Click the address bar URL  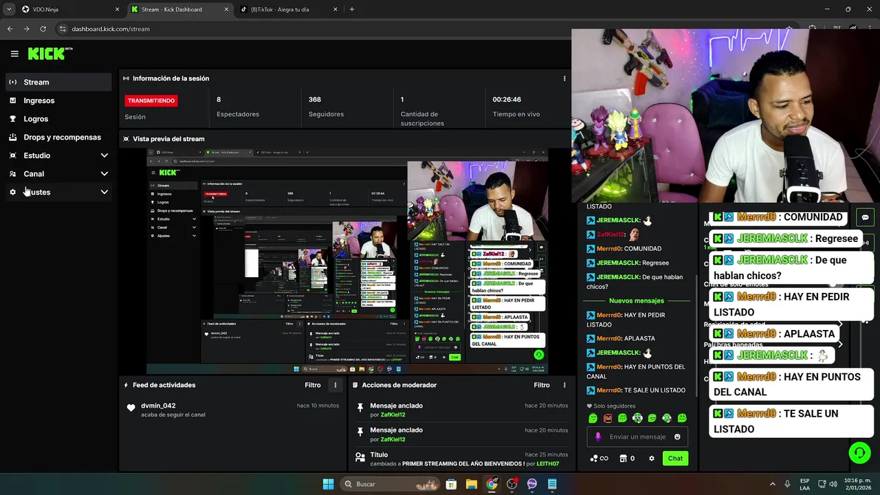coord(111,29)
